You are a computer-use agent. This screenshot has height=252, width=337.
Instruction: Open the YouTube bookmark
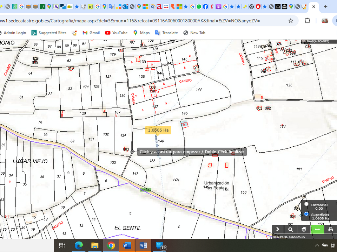(116, 33)
